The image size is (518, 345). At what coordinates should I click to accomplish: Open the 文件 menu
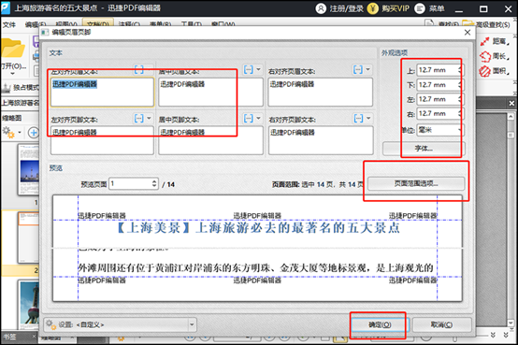coord(9,25)
